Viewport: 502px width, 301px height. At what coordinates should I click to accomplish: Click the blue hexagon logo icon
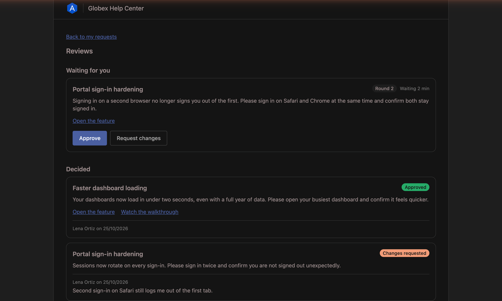[x=72, y=8]
